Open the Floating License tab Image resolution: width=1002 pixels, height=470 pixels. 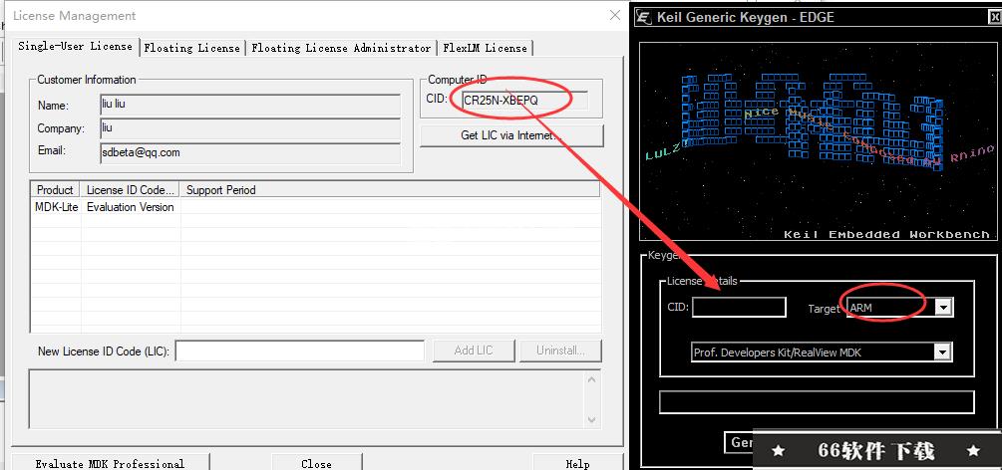point(191,48)
